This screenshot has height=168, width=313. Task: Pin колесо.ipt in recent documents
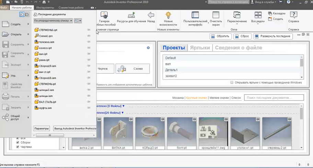89,48
